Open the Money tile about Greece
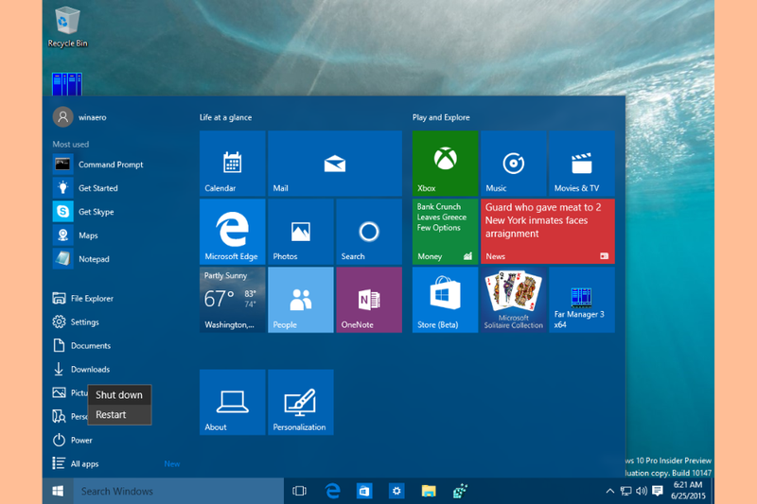 click(445, 232)
